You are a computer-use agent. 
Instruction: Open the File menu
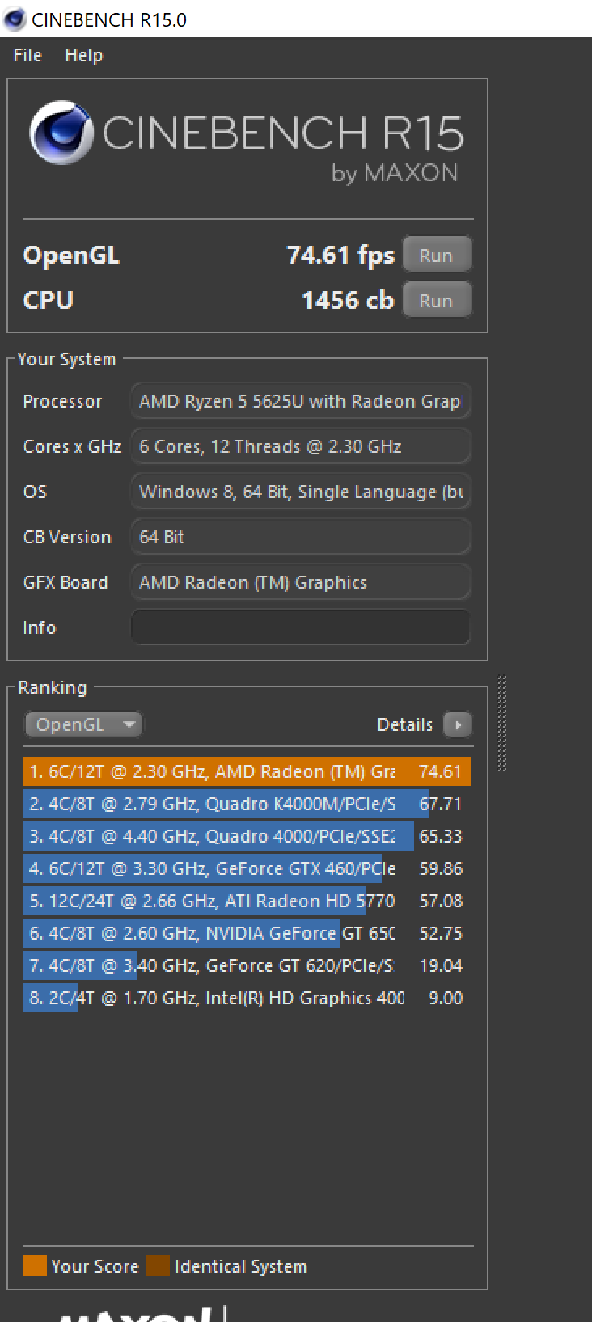click(27, 55)
